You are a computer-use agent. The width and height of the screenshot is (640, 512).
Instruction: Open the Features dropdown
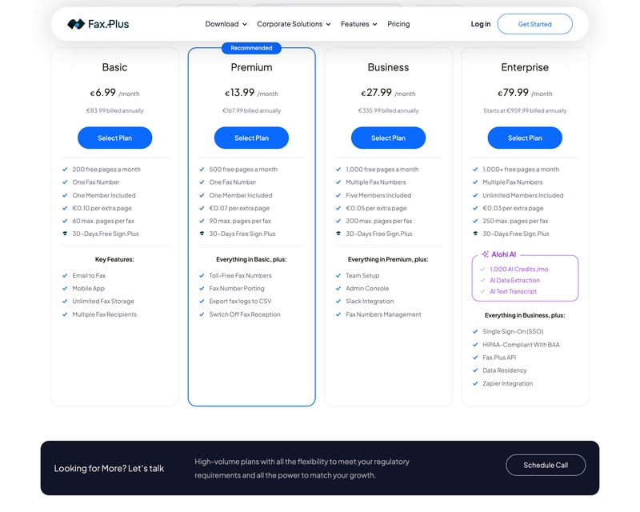click(358, 24)
